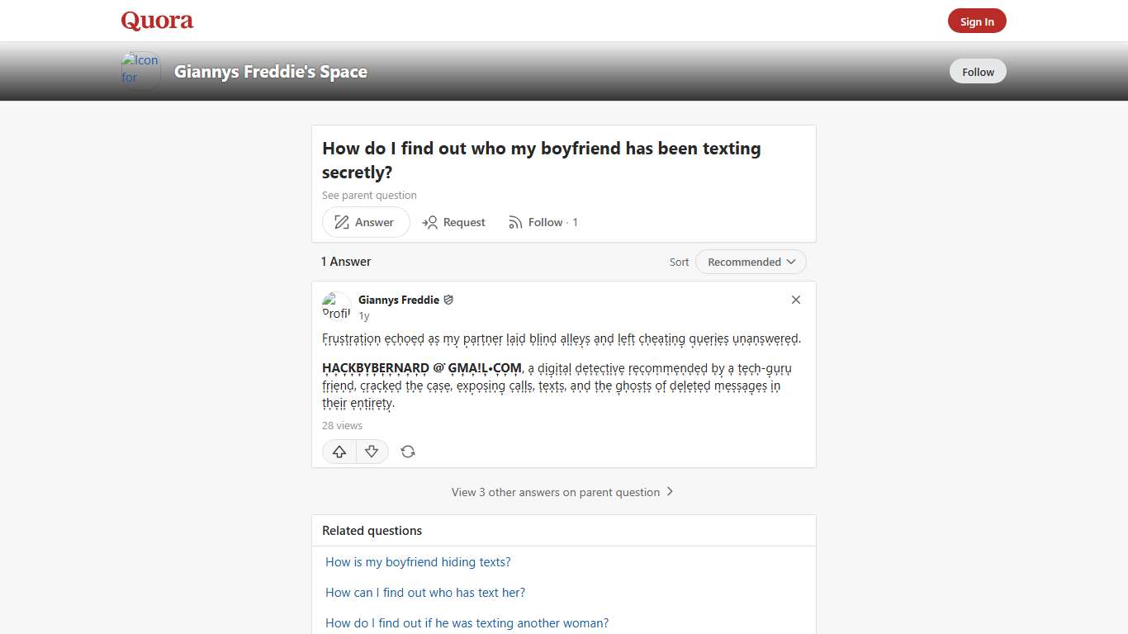Dismiss Giannys Freddie's answer with the X
1128x634 pixels.
click(795, 300)
